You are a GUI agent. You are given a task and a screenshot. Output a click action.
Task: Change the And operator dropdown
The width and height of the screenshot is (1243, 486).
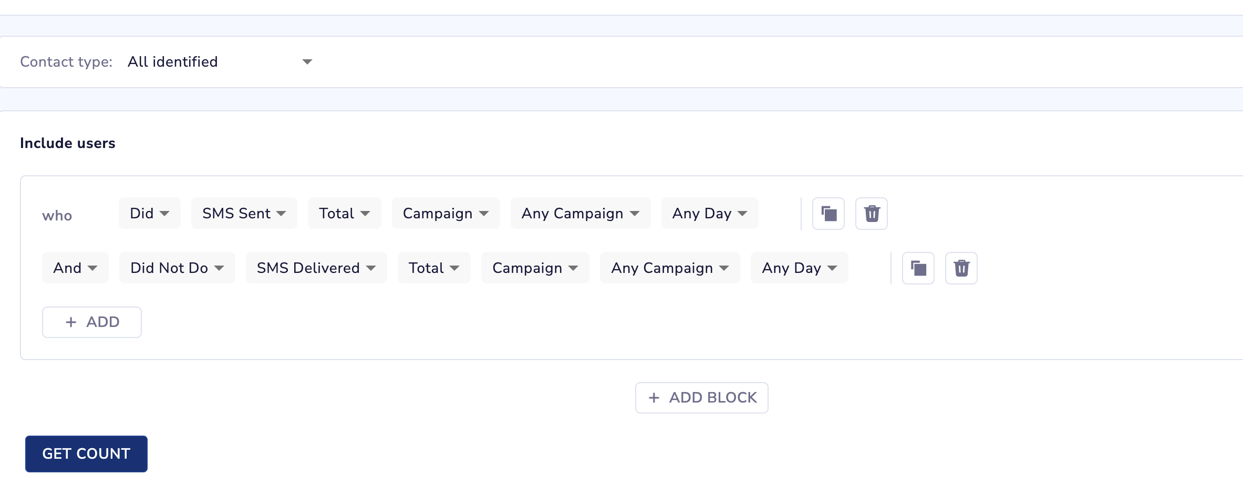[x=75, y=268]
